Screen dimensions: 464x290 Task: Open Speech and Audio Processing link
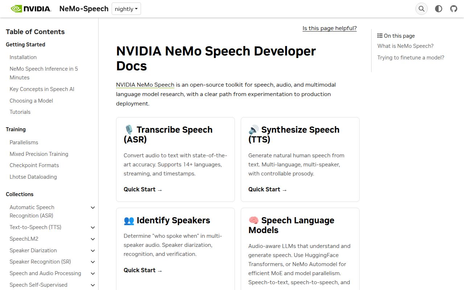45,273
